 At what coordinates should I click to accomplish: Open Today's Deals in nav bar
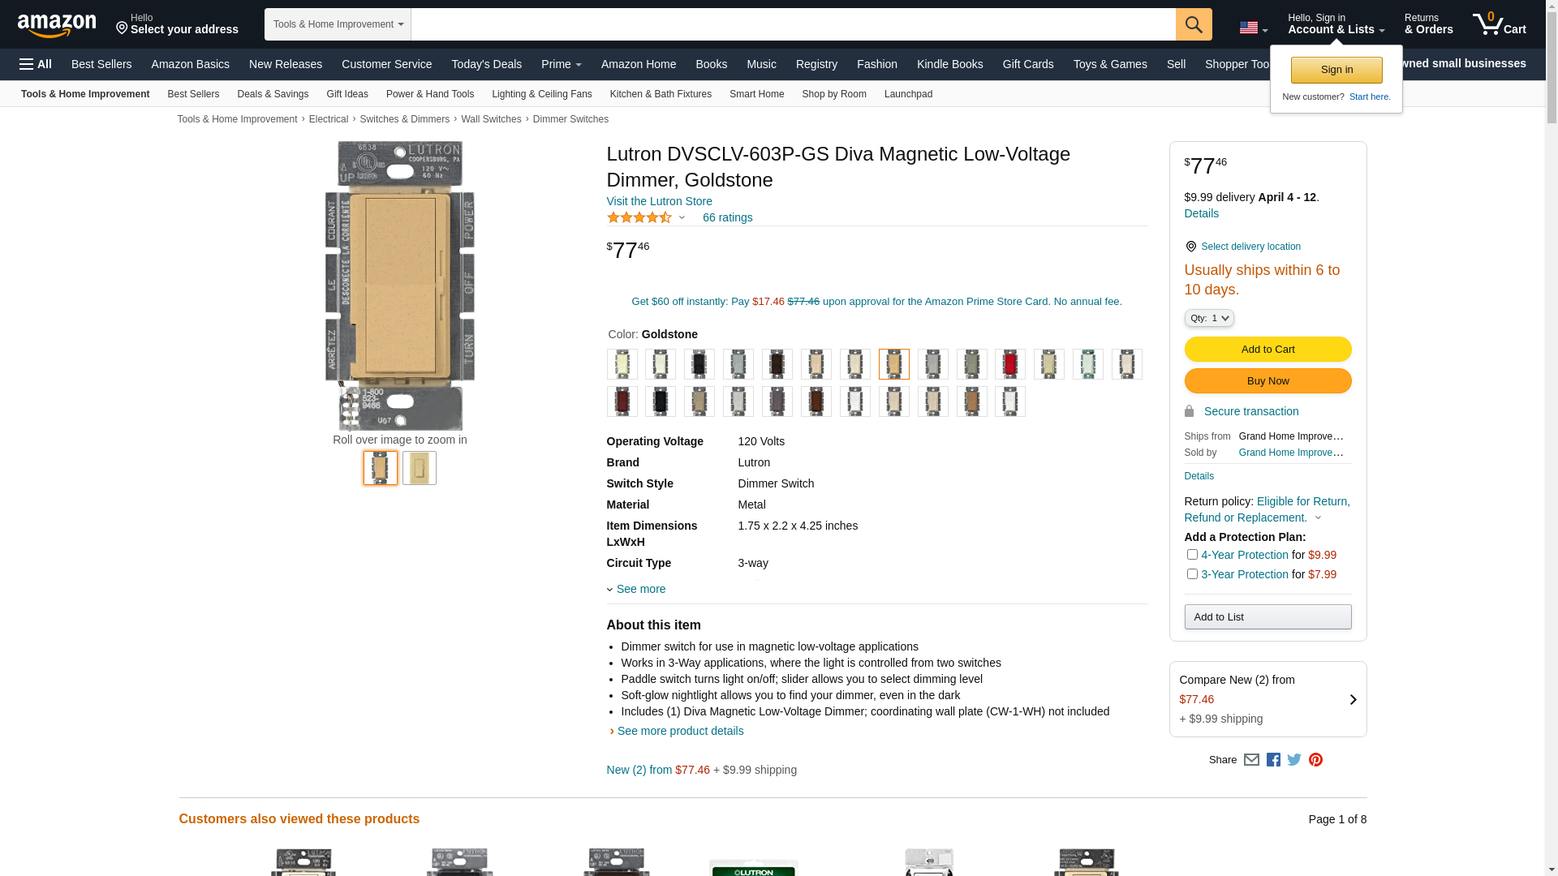coord(486,64)
